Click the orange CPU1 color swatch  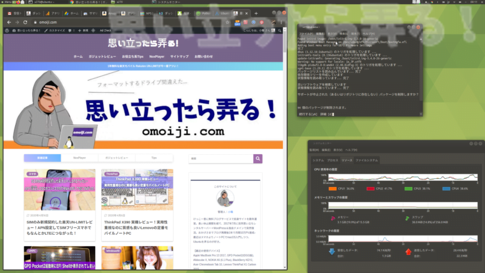pyautogui.click(x=332, y=189)
